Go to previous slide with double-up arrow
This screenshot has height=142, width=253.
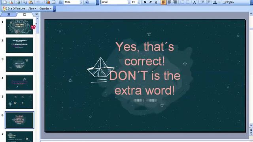[x=251, y=130]
